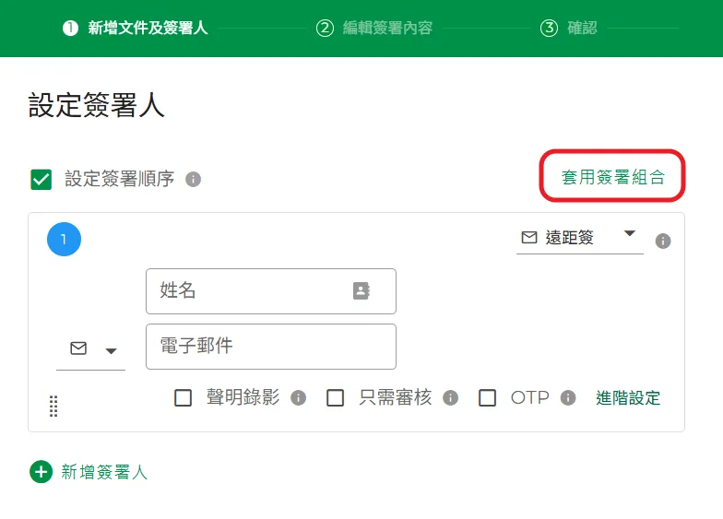
Task: Enable the 聲明錄影 checkbox
Action: coord(183,398)
